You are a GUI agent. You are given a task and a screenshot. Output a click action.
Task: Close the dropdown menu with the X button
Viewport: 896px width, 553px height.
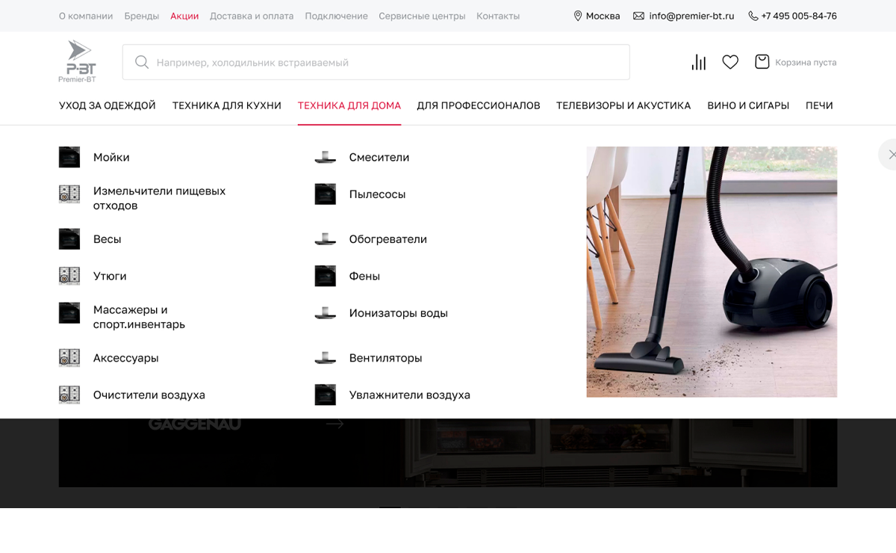click(x=890, y=155)
